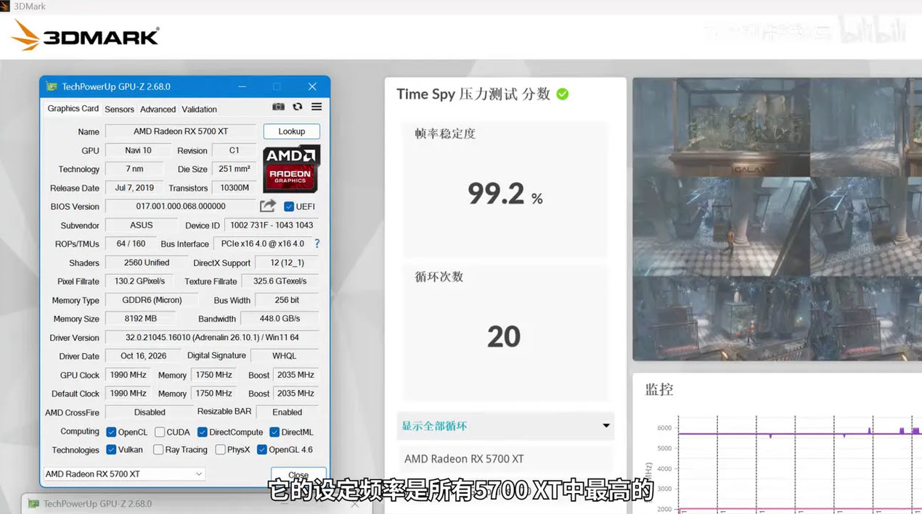Click the 99.2 % frame rate stability score

point(505,194)
